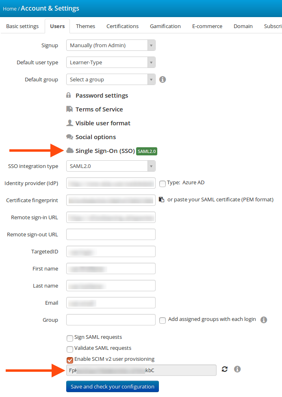Click the speech bubbles icon for Social options
Viewport: 282px width, 397px height.
pyautogui.click(x=69, y=137)
